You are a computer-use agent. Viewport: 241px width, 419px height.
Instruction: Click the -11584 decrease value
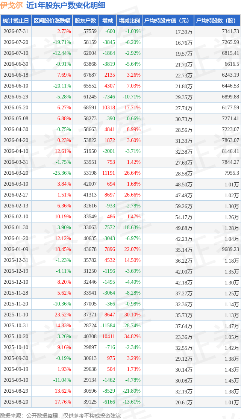click(108, 326)
